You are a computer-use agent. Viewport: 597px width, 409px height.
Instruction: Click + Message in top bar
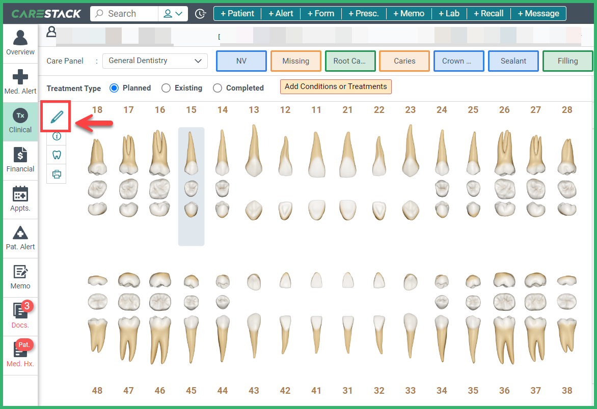coord(538,14)
